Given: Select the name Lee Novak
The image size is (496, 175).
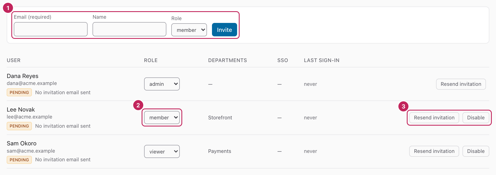Looking at the screenshot, I should click(x=21, y=110).
